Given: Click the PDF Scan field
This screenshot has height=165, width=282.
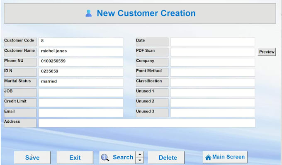Looking at the screenshot, I should (x=213, y=52).
